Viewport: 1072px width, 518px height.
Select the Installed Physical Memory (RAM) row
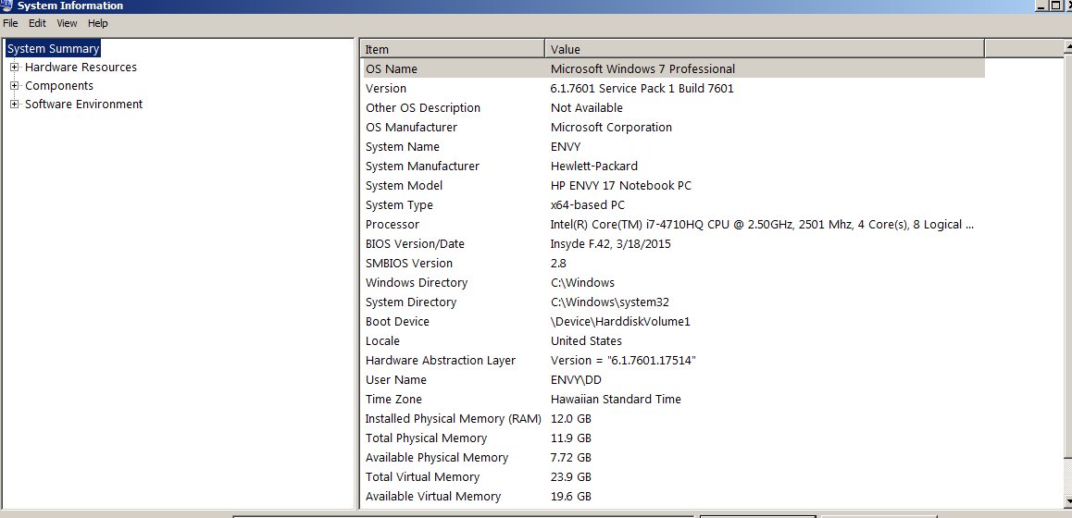click(x=673, y=418)
